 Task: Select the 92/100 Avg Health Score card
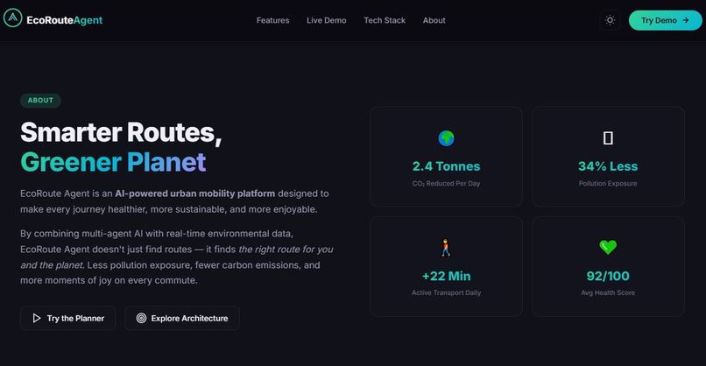(608, 266)
